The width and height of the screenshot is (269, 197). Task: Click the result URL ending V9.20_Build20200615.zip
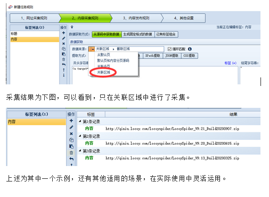(173, 143)
